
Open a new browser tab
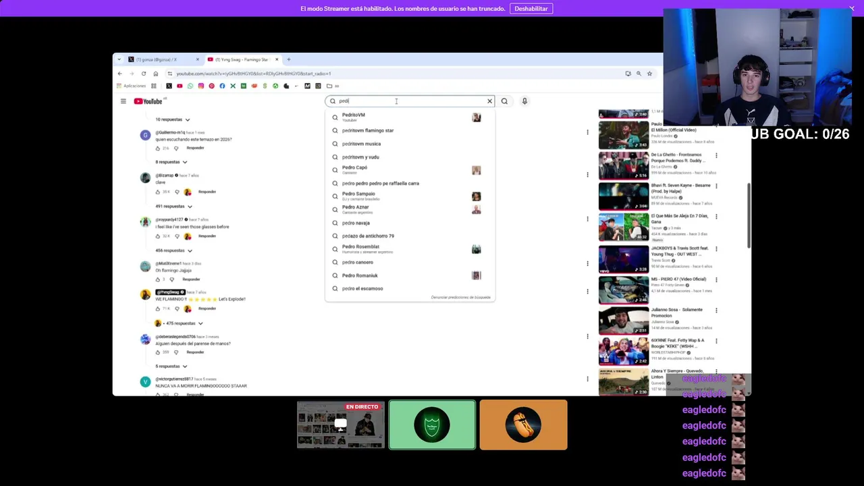288,59
